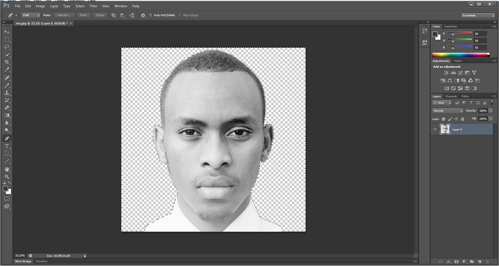This screenshot has width=499, height=266.
Task: Open the Path mode dropdown
Action: point(31,15)
